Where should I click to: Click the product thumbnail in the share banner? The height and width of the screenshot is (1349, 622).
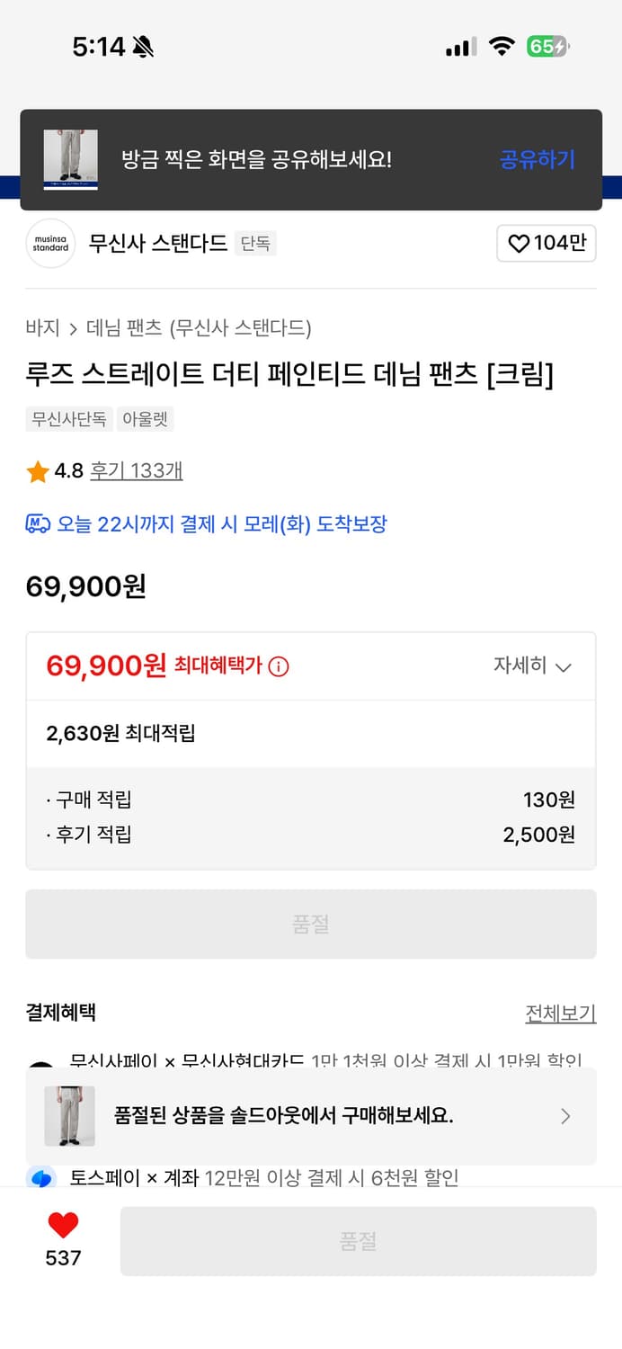(x=71, y=158)
